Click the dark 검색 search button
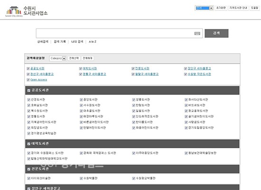The height and width of the screenshot is (190, 261). tap(216, 33)
